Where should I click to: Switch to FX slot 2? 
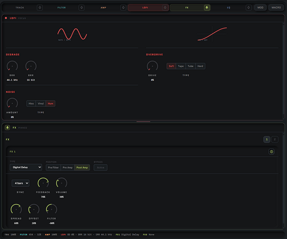tap(275, 140)
